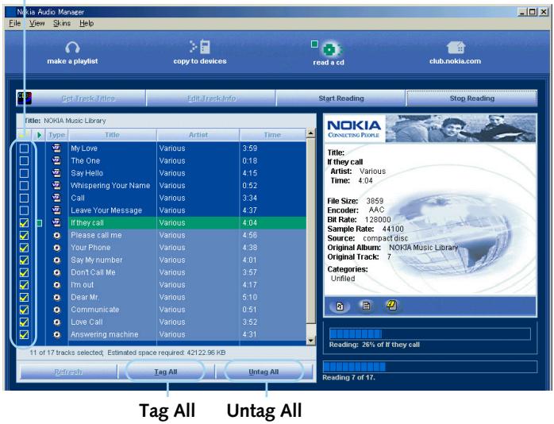Viewport: 554px width, 424px height.
Task: Click the track list scrollbar down arrow
Action: pos(310,341)
